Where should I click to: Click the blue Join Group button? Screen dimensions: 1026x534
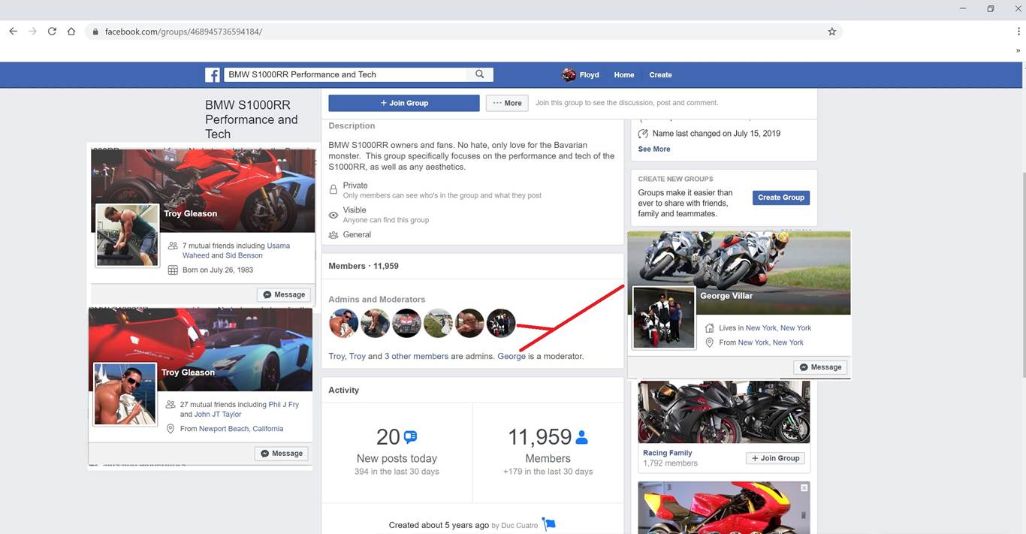[404, 103]
